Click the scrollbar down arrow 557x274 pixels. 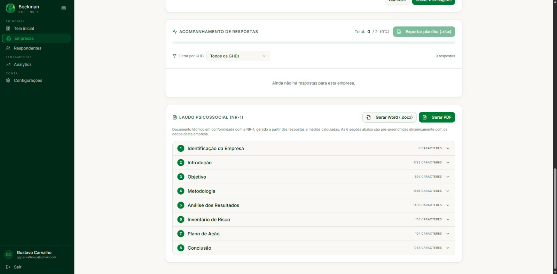coord(555,272)
